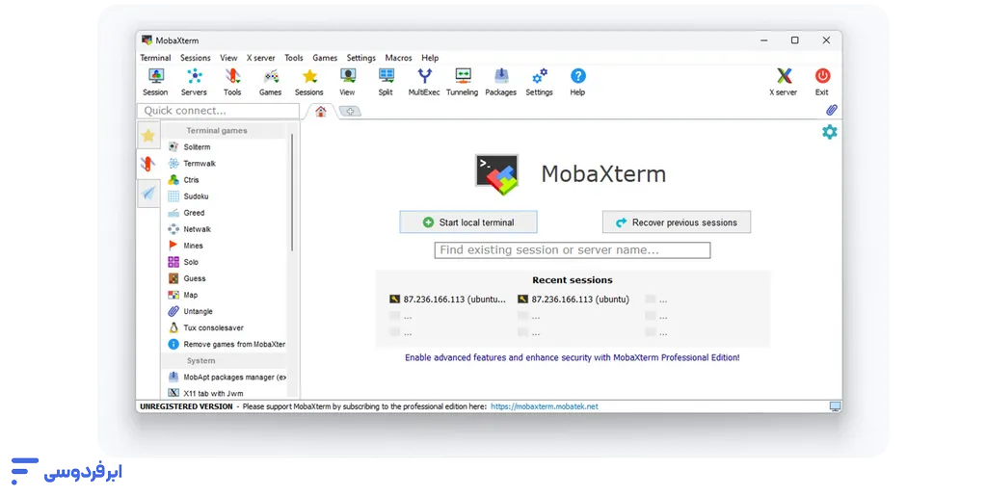
Task: Select the Swiss knife tools sidebar tab
Action: 147,164
